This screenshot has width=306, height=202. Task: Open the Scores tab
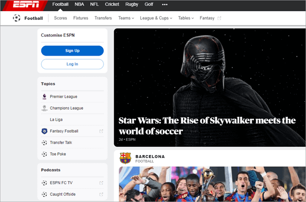pyautogui.click(x=61, y=18)
